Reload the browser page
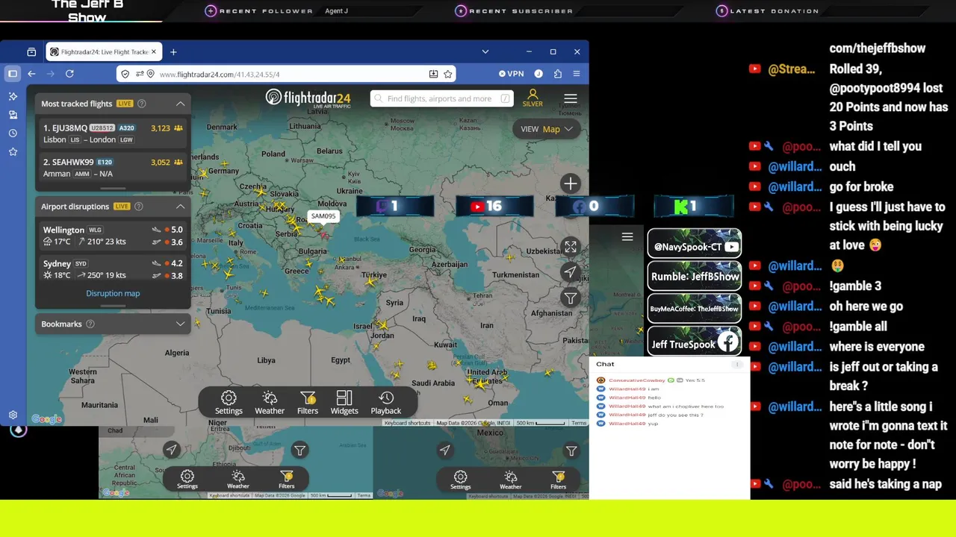Image resolution: width=956 pixels, height=537 pixels. [x=69, y=74]
